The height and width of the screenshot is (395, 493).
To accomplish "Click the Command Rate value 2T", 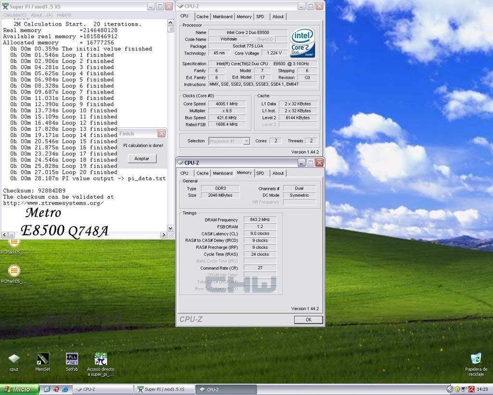I will pos(260,268).
